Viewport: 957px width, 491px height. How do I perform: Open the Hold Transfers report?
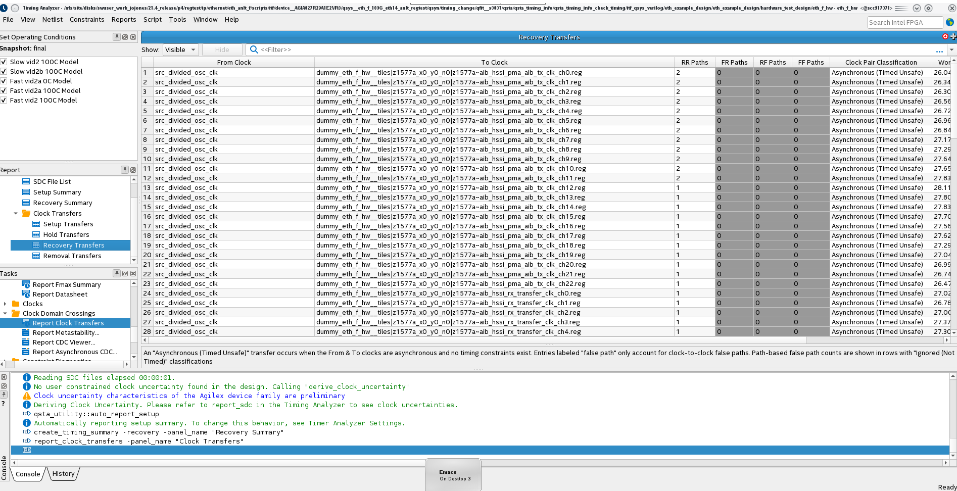point(66,234)
